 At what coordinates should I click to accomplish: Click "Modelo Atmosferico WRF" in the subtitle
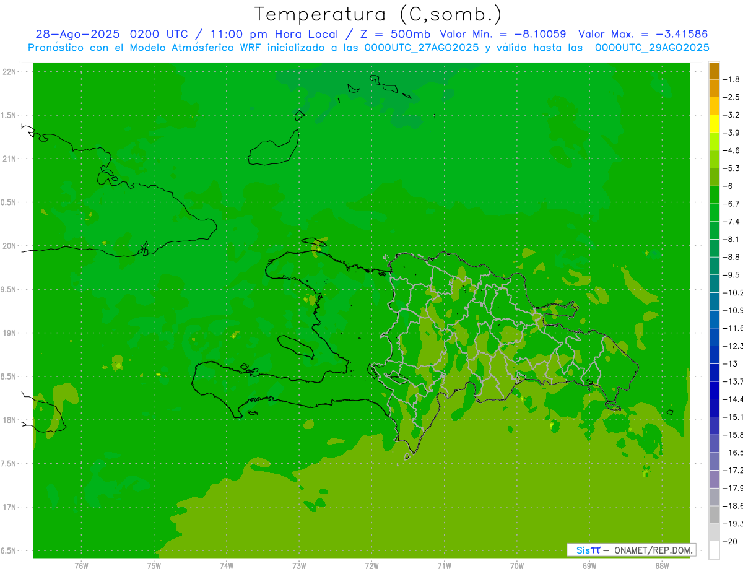[196, 48]
